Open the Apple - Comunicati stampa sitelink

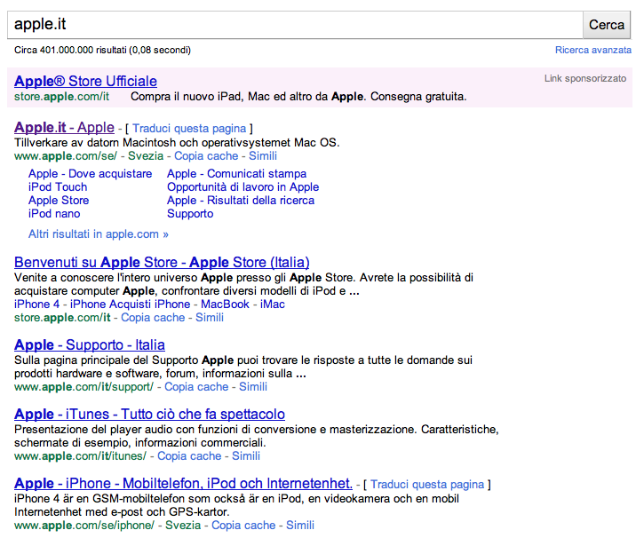[236, 174]
